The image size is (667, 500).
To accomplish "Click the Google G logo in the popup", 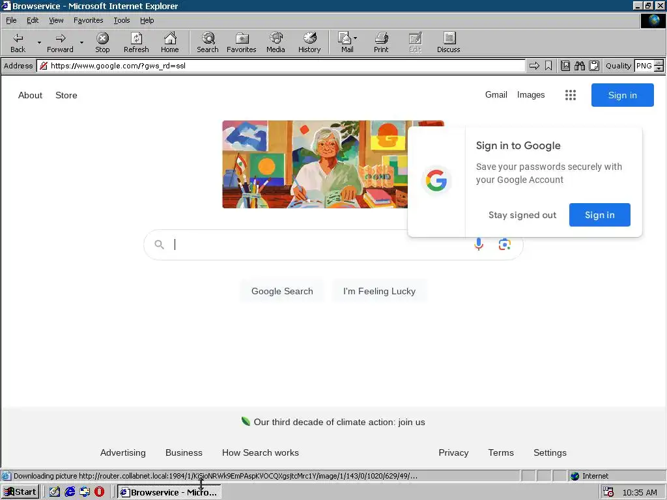I will coord(436,181).
